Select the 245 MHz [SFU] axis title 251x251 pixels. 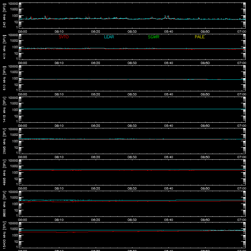click(4, 15)
